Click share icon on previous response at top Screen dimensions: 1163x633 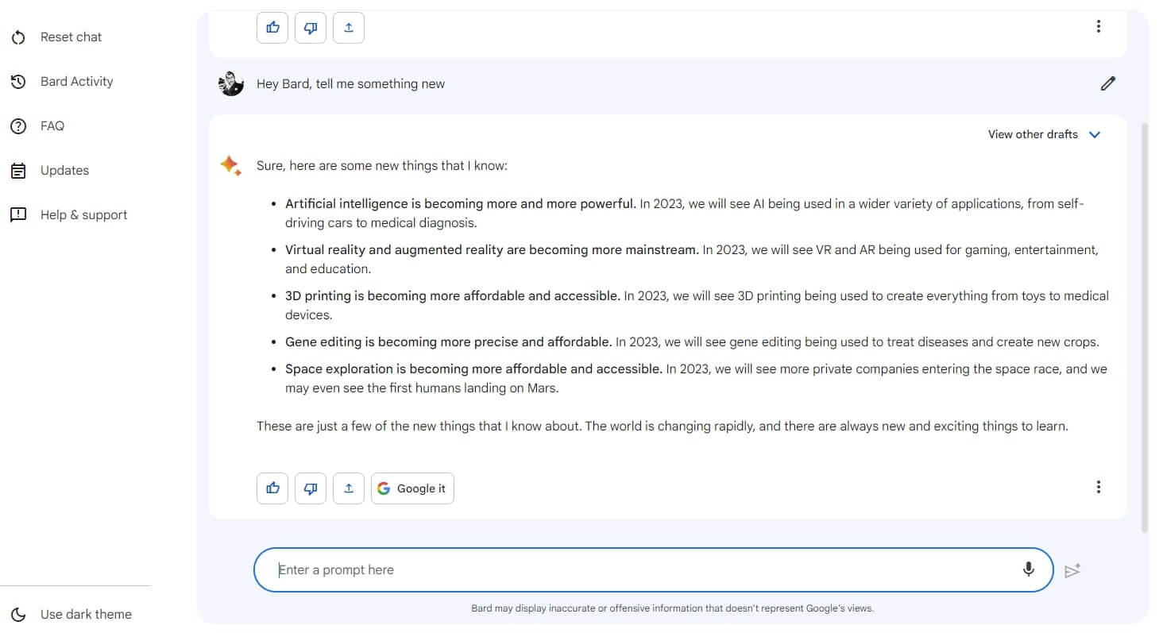point(349,27)
